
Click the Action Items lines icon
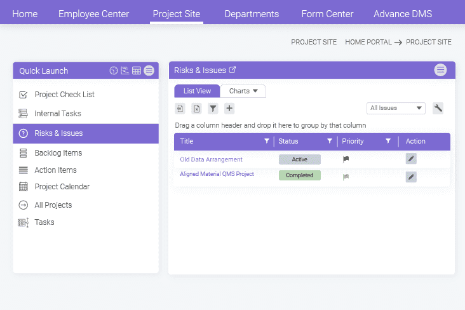coord(23,170)
